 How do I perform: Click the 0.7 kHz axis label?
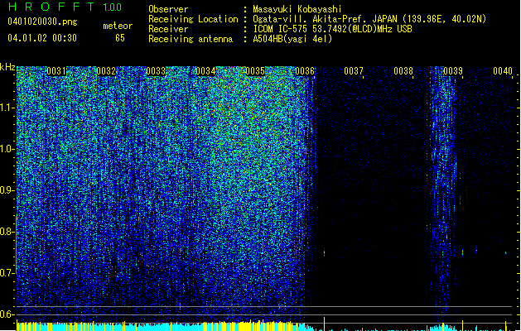tap(7, 273)
